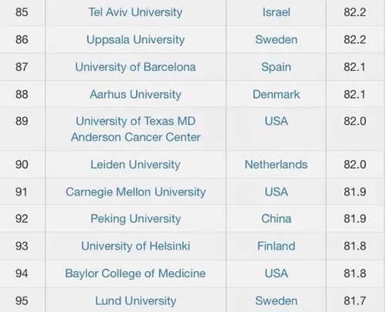Select USA in the Carnegie Mellon row
This screenshot has height=312, width=386.
coord(276,192)
